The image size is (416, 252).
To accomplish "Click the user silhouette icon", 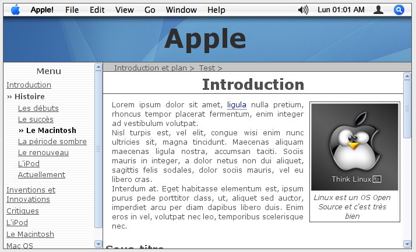I will pos(378,10).
